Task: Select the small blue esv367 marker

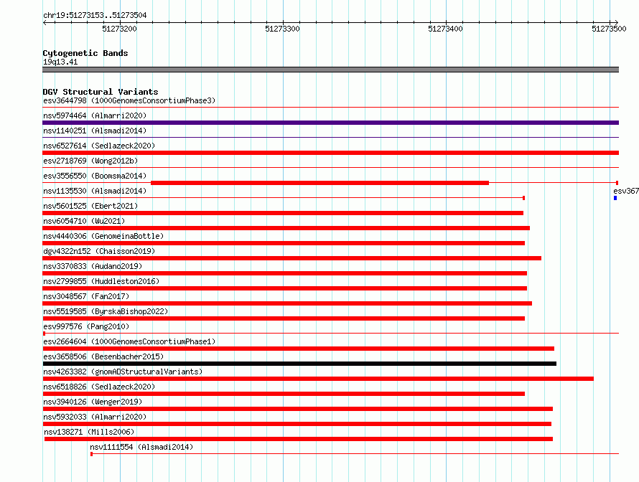Action: 615,198
